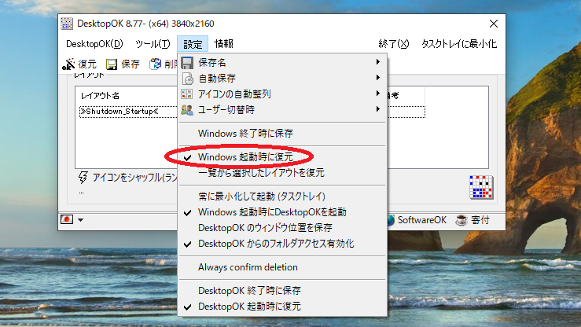Click the Japan flag language icon

[67, 219]
